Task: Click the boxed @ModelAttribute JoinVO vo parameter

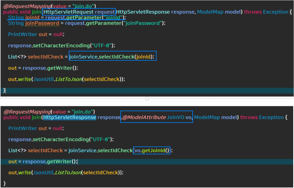Action: 157,117
